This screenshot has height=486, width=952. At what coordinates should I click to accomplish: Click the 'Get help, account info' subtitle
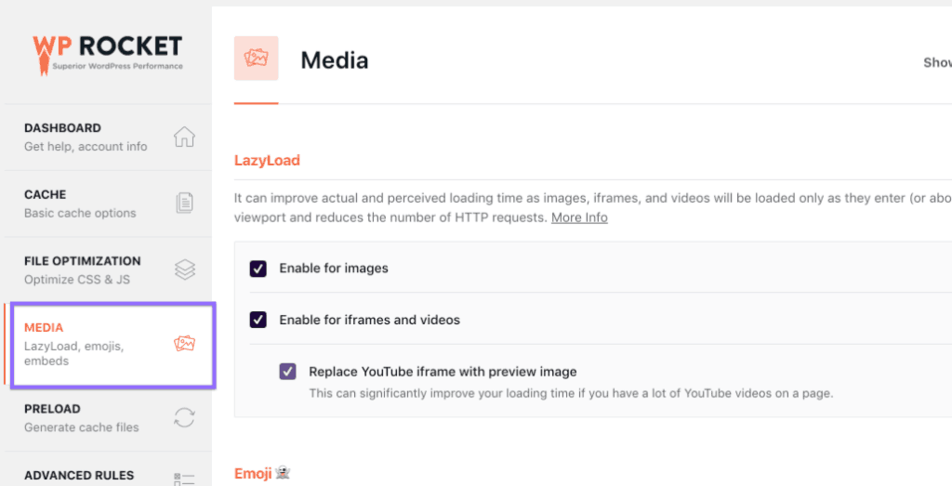pos(86,146)
